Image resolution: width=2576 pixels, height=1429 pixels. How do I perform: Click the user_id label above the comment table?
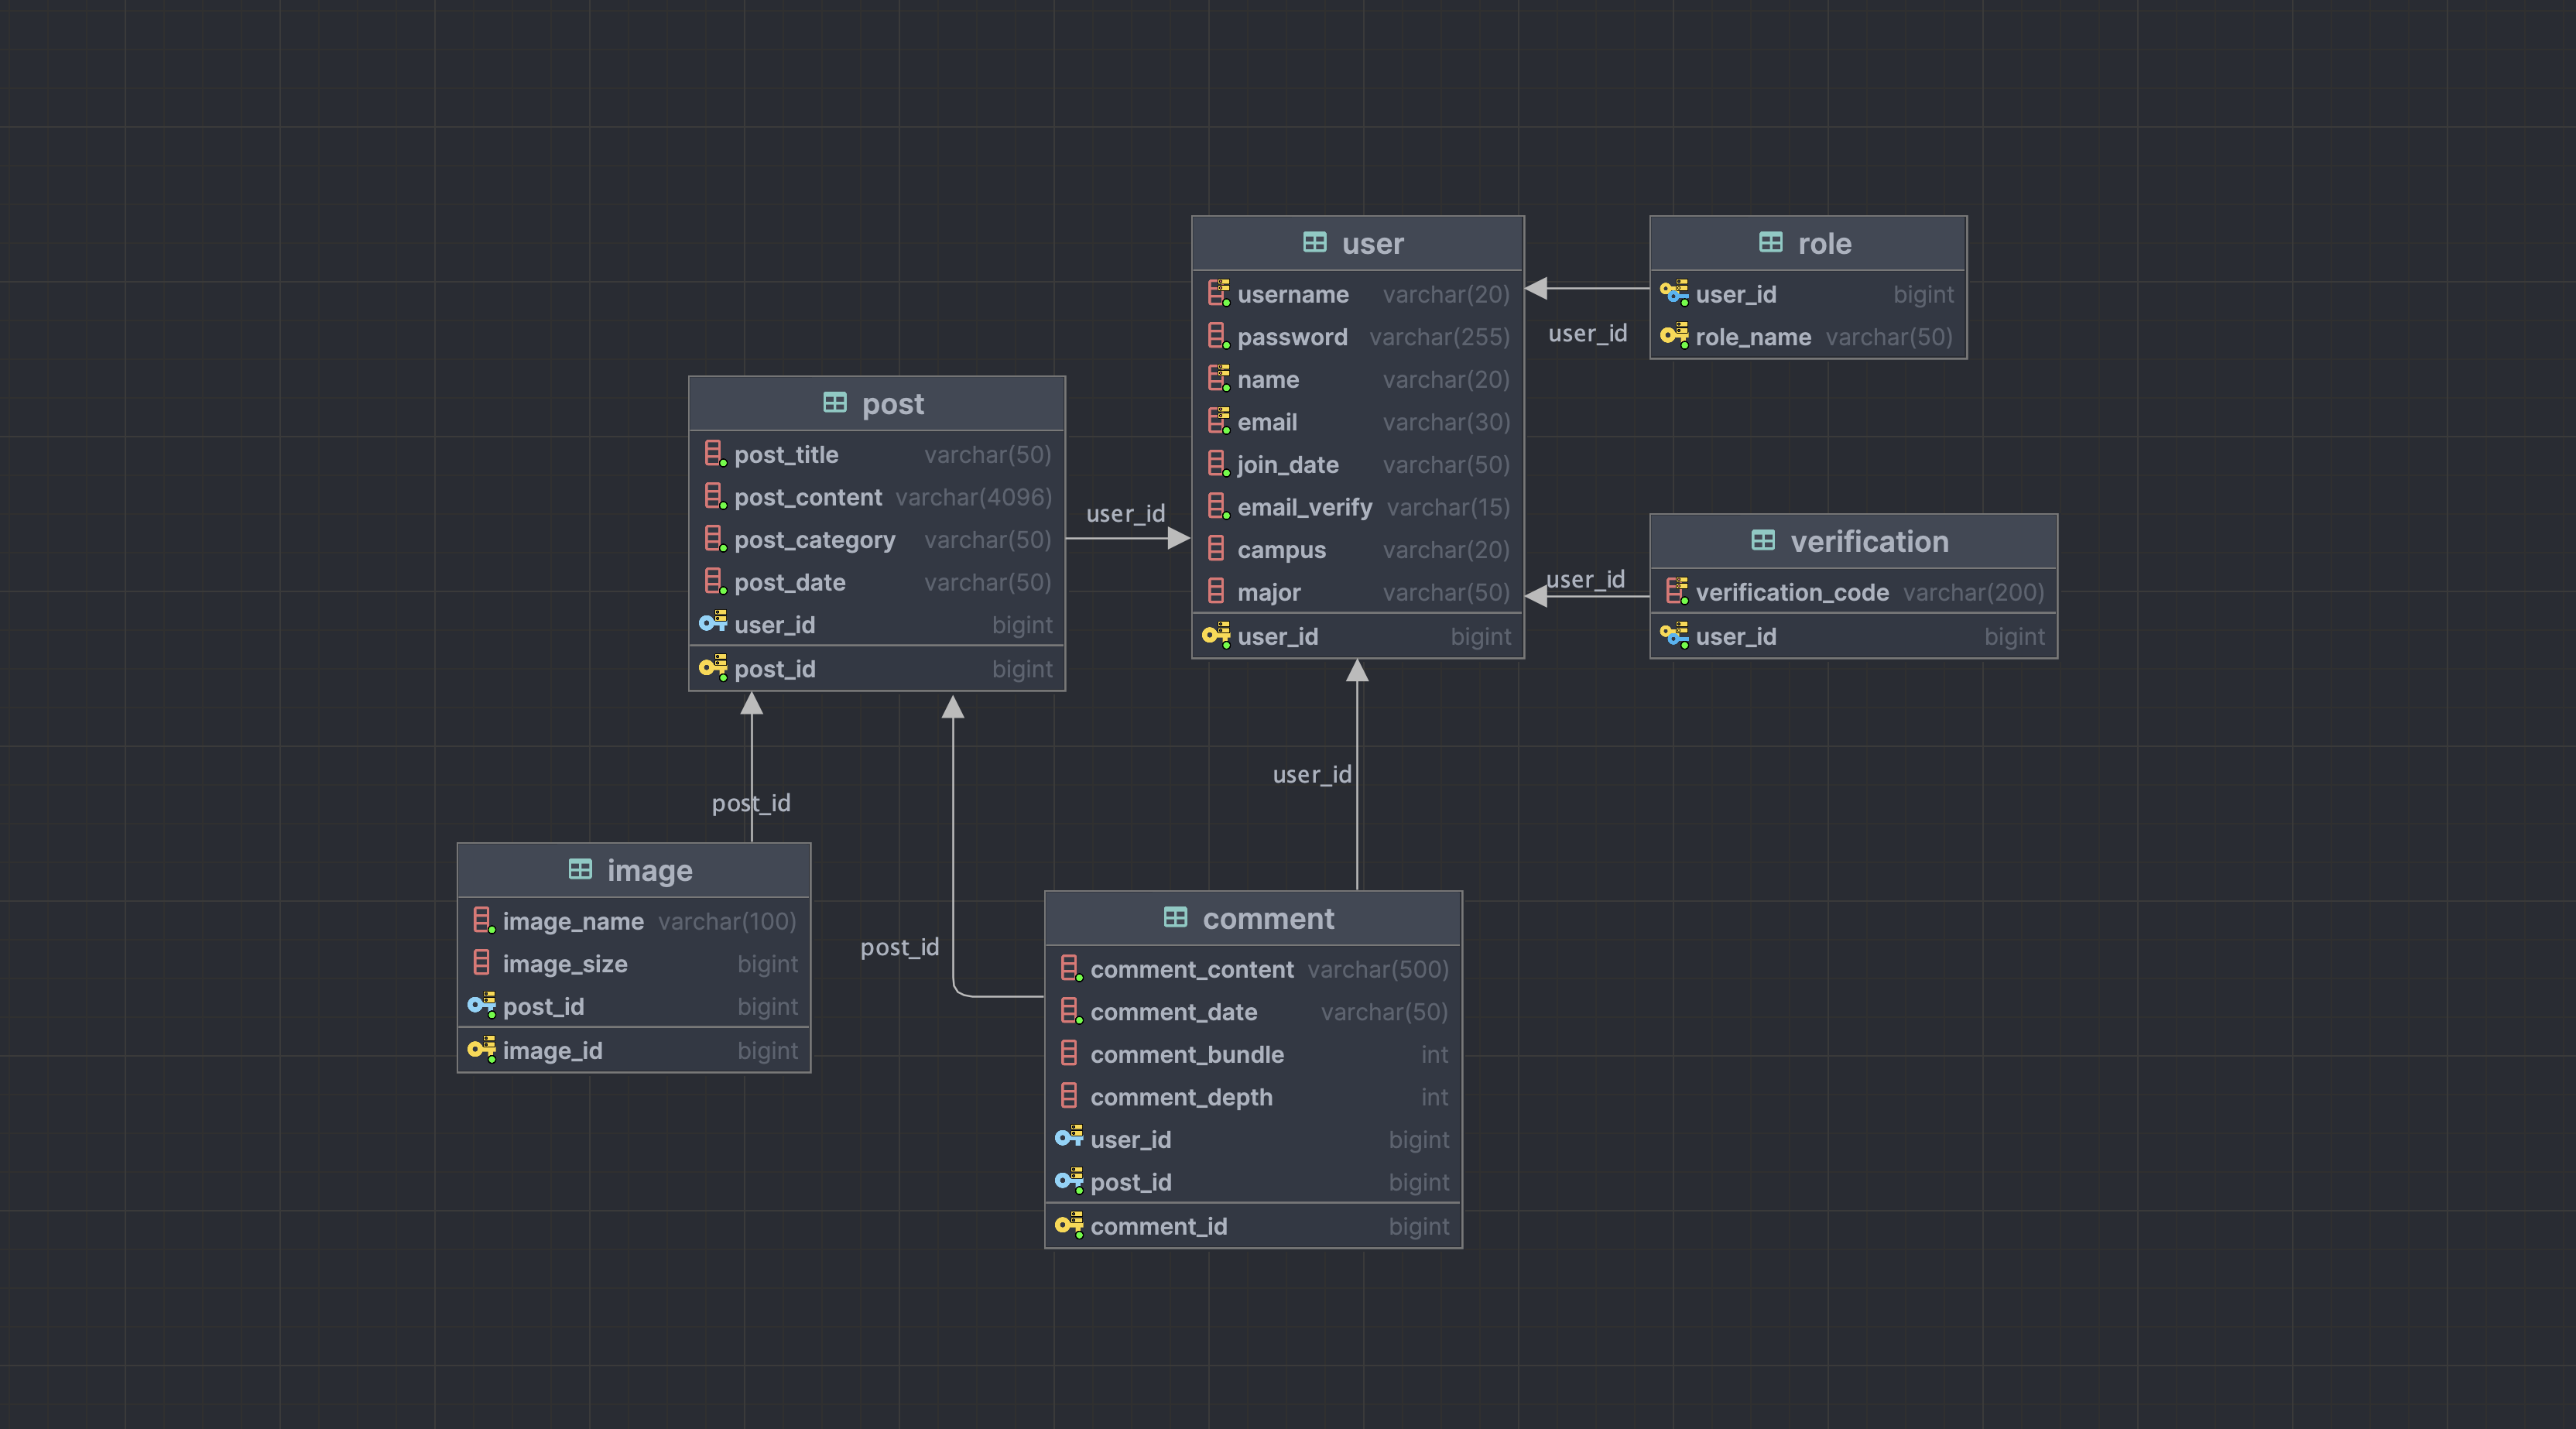(x=1311, y=774)
